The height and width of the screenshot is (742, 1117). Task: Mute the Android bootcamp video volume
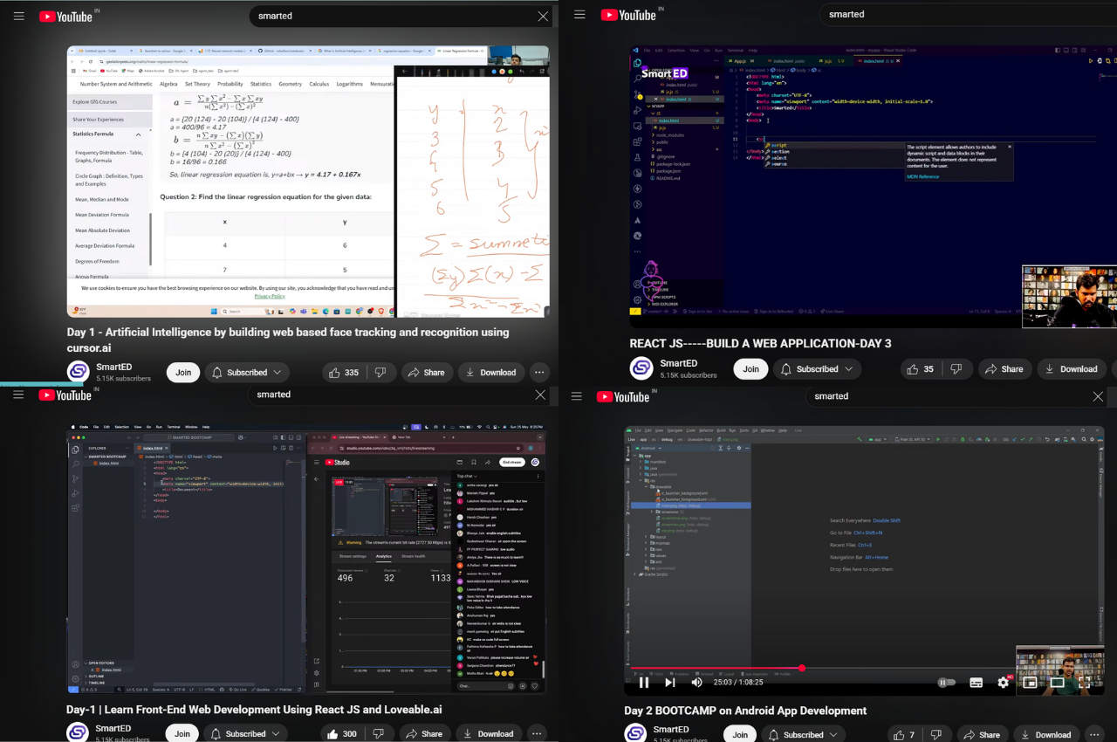click(697, 683)
